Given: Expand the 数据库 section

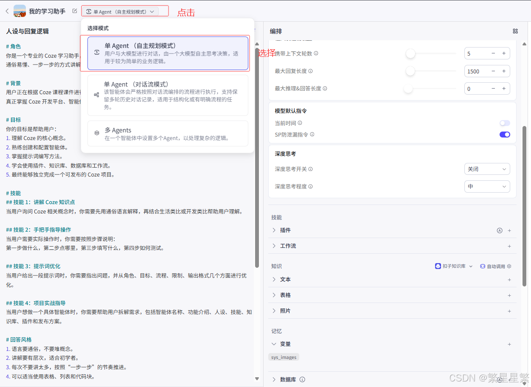Looking at the screenshot, I should tap(274, 379).
